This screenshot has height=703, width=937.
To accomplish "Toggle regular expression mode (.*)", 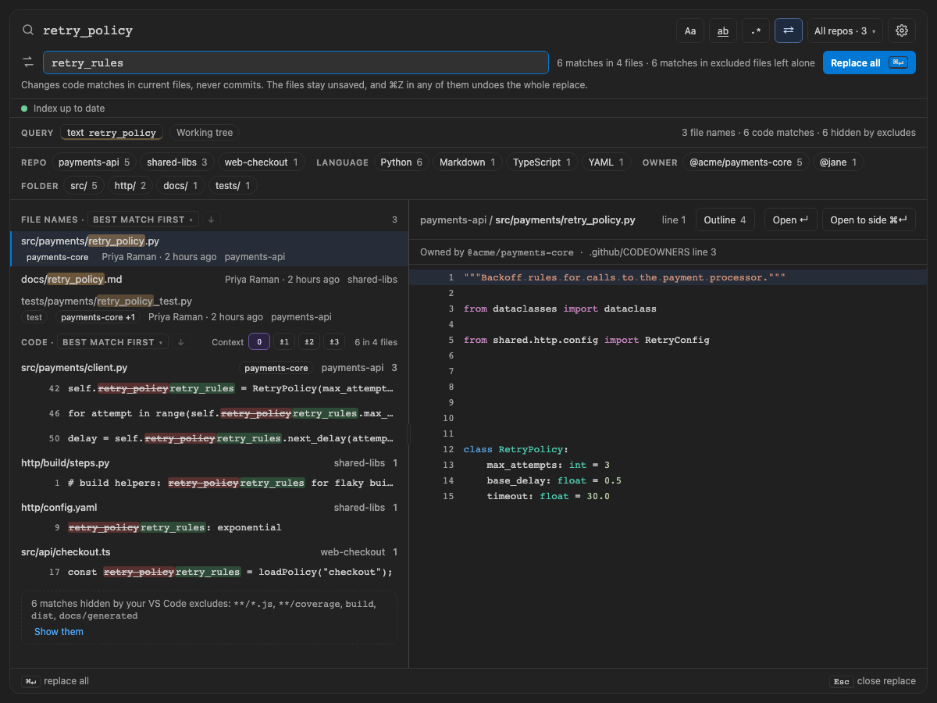I will pos(756,30).
